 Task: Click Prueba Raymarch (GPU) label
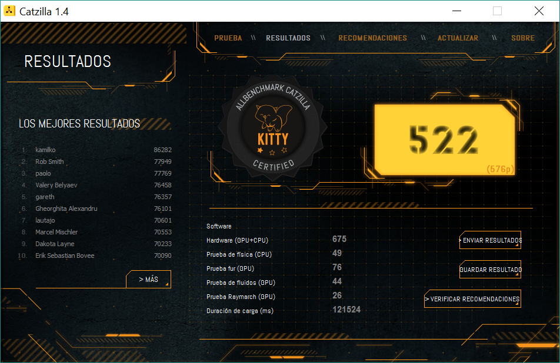[x=241, y=297]
